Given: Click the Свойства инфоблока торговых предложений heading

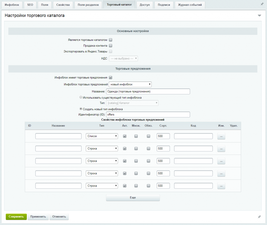Looking at the screenshot, I should [x=133, y=120].
